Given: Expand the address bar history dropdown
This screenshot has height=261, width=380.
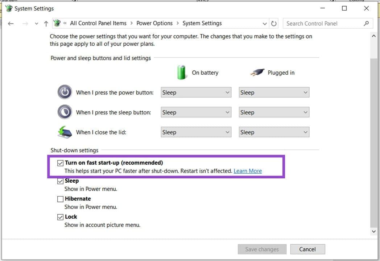Looking at the screenshot, I should click(x=265, y=23).
